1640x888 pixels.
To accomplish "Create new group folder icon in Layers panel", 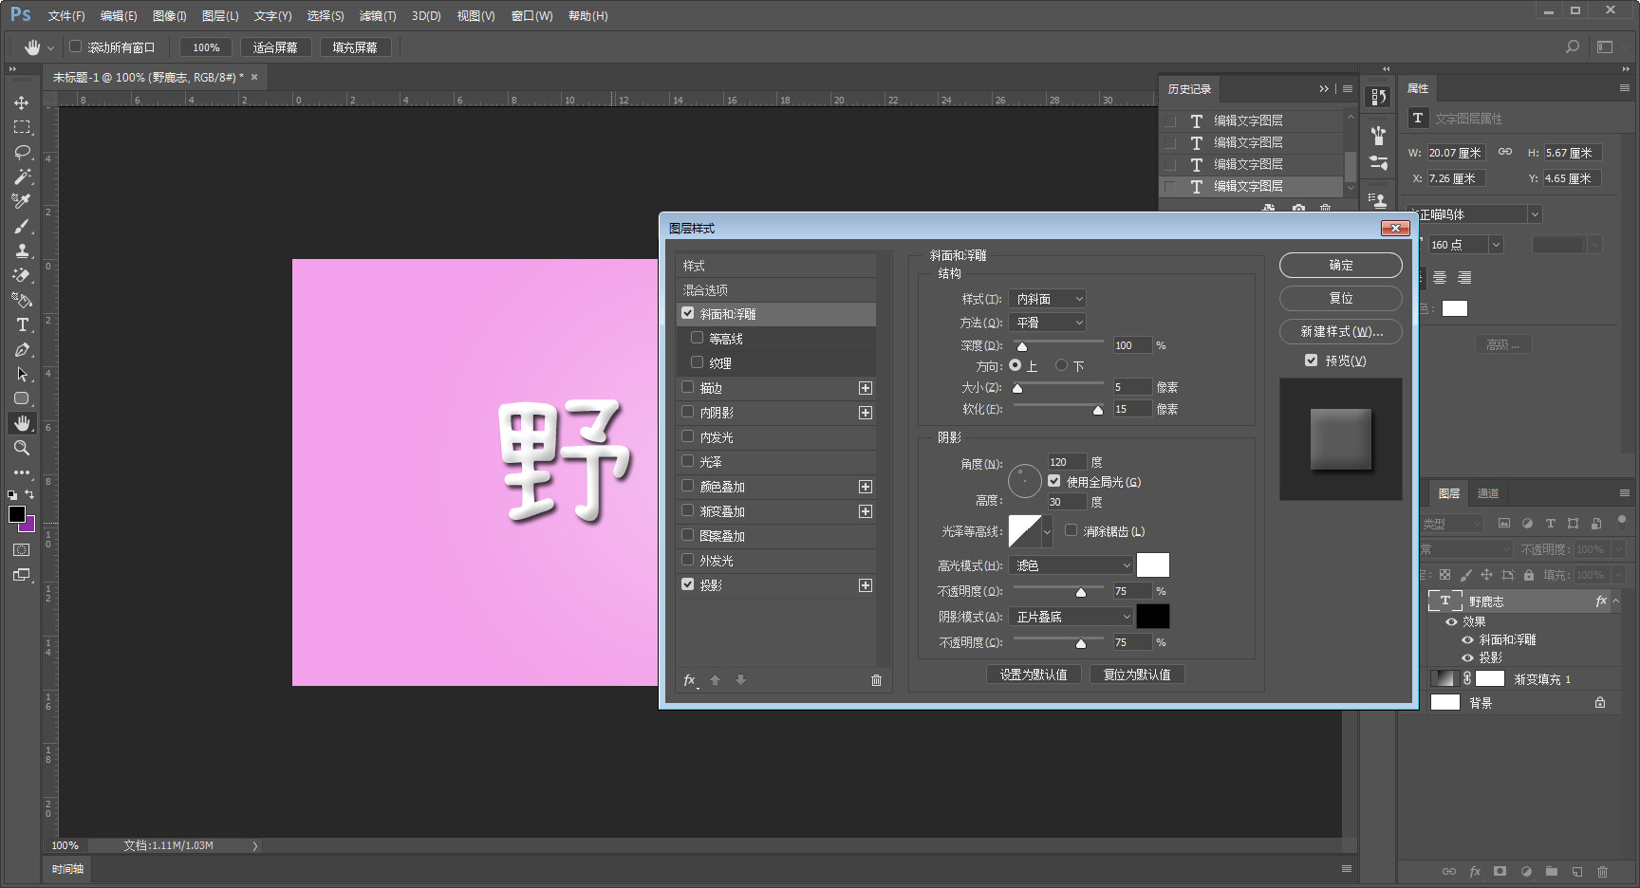I will coord(1551,871).
